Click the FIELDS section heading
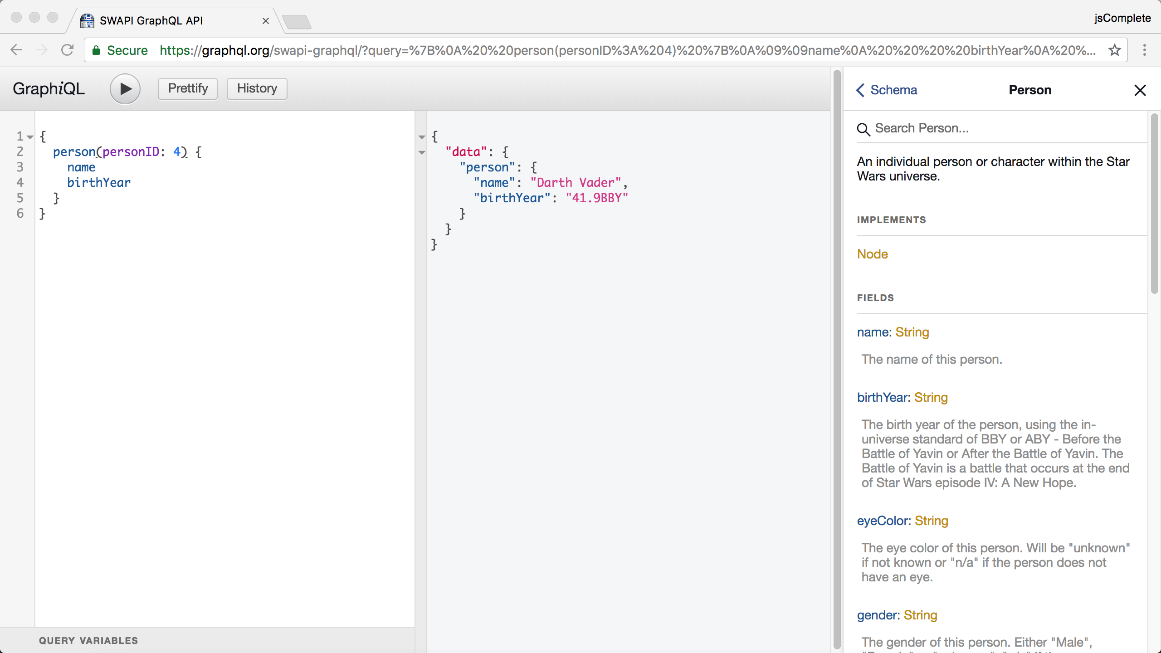The image size is (1161, 653). click(x=875, y=298)
